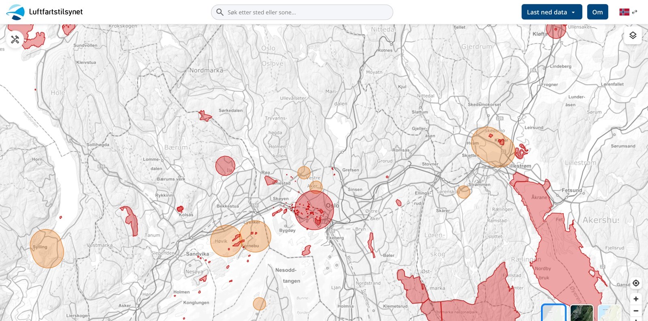Click the Bærum map label
Screen dimensions: 648x321
(176, 147)
